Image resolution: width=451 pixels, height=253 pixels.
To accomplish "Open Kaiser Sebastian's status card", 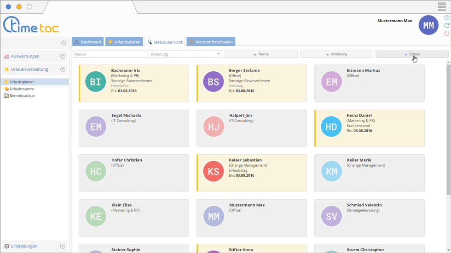I will point(251,172).
